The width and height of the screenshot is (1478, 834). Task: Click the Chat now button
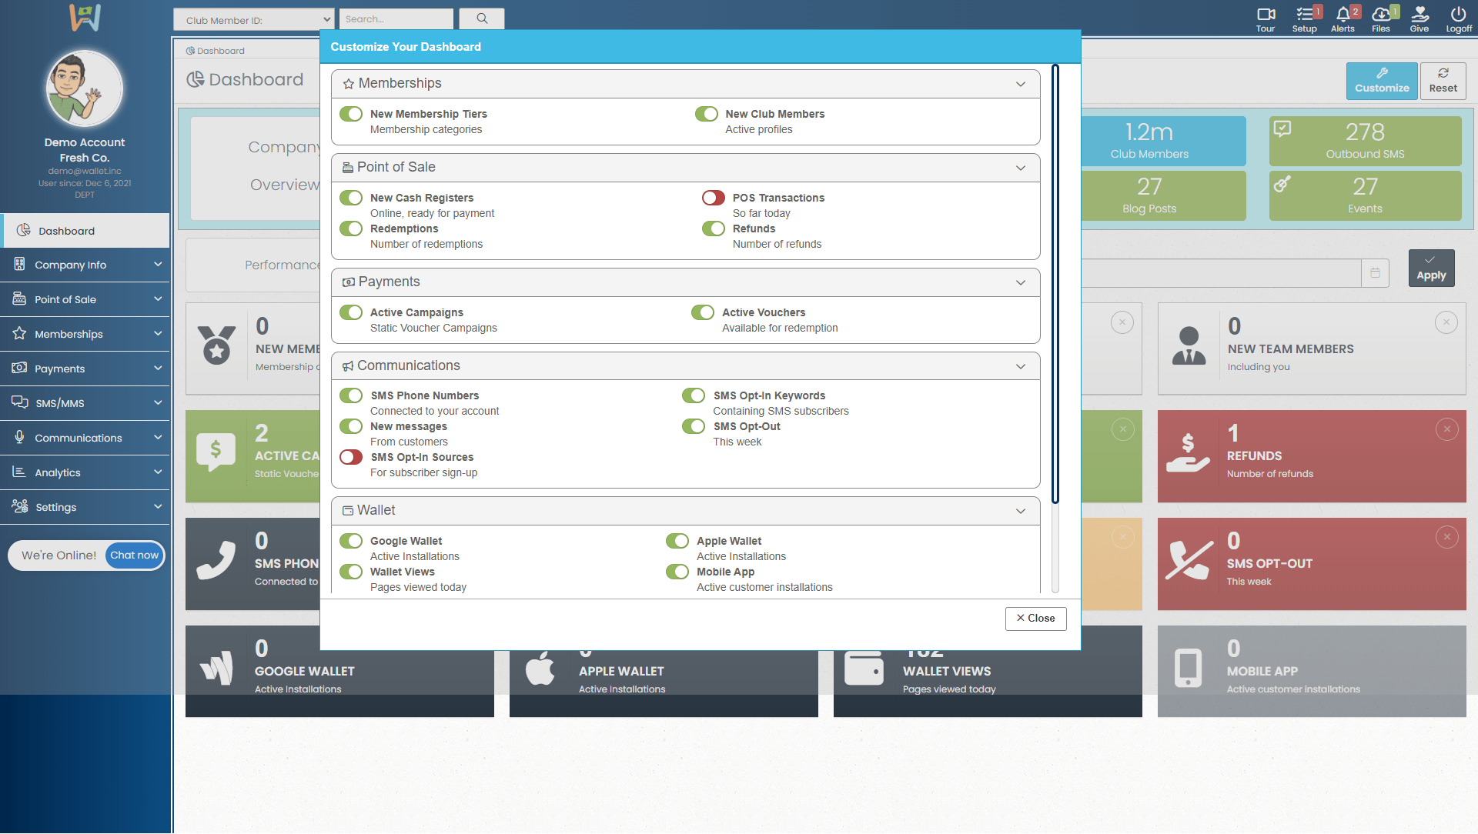click(134, 555)
